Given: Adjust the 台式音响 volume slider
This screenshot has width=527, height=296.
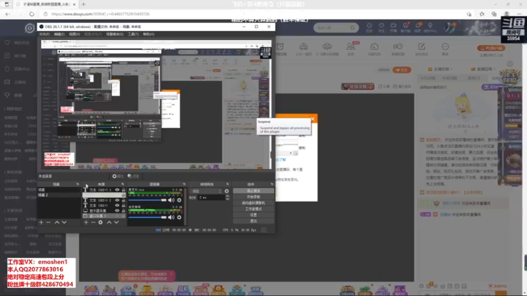Looking at the screenshot, I should pos(148,217).
